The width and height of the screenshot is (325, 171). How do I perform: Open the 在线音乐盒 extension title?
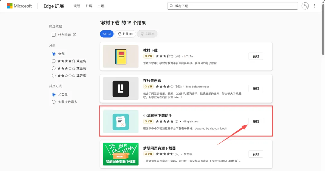pyautogui.click(x=152, y=81)
